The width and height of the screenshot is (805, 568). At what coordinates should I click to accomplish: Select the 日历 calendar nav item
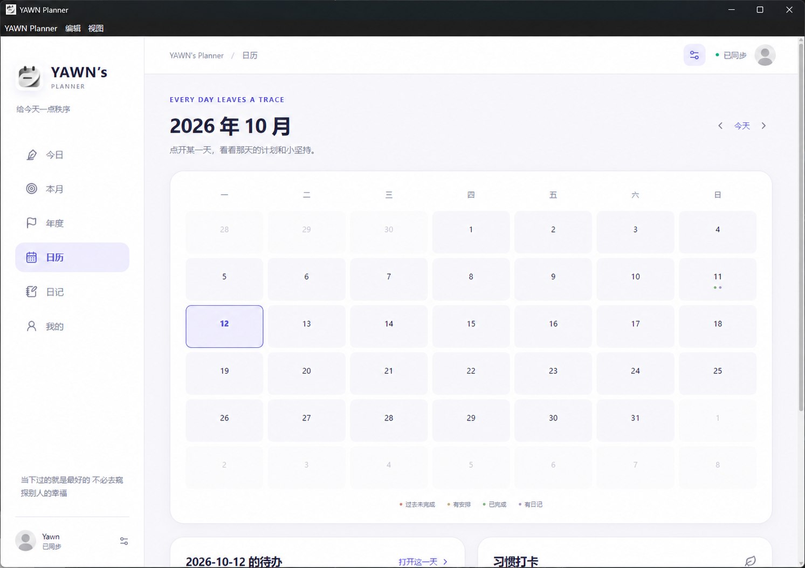point(72,257)
